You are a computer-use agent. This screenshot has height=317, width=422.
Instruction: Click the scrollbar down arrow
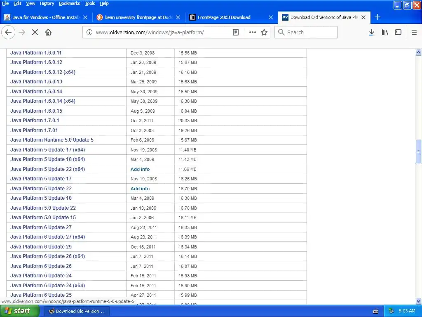[x=418, y=301]
